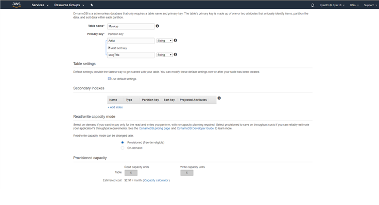
Task: Click the Sort key column header
Action: click(x=169, y=100)
